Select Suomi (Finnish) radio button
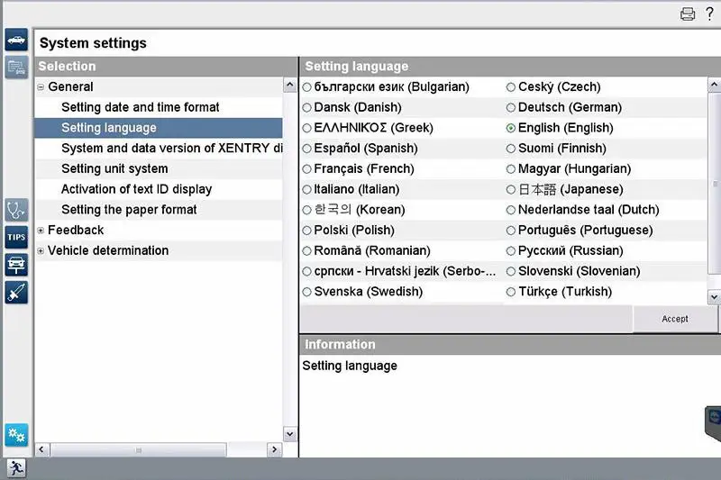 click(x=510, y=149)
